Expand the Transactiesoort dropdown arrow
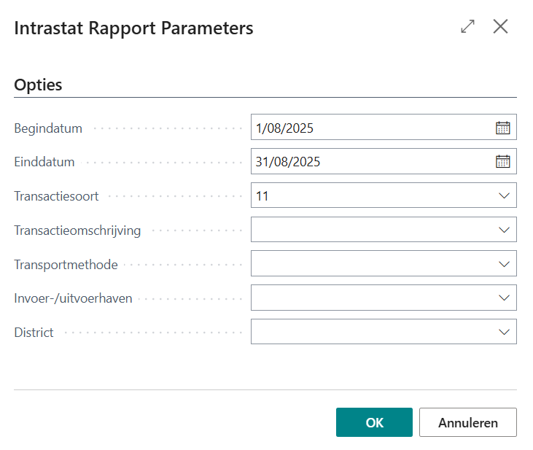Viewport: 533px width, 450px height. 504,195
